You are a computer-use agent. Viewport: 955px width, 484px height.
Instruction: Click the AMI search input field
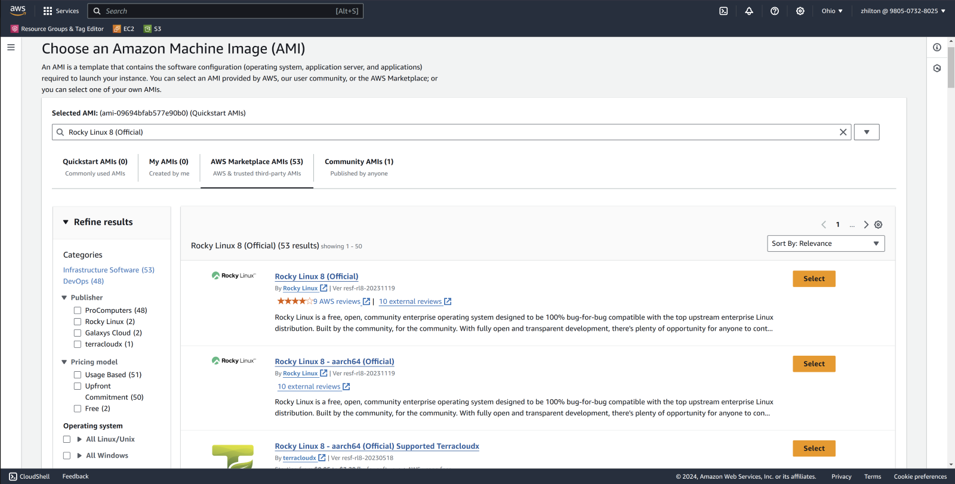point(451,132)
